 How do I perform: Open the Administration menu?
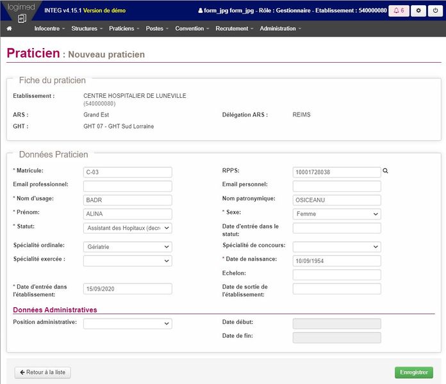point(280,28)
